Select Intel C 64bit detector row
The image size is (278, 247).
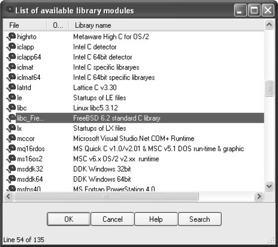[x=134, y=57]
